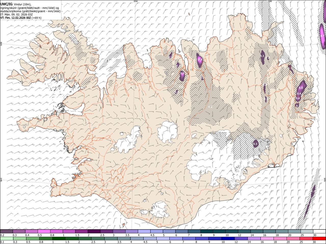Image resolution: width=326 pixels, height=244 pixels.
Task: Select the top-row swatch labeled 1.5
Action: tap(81, 231)
